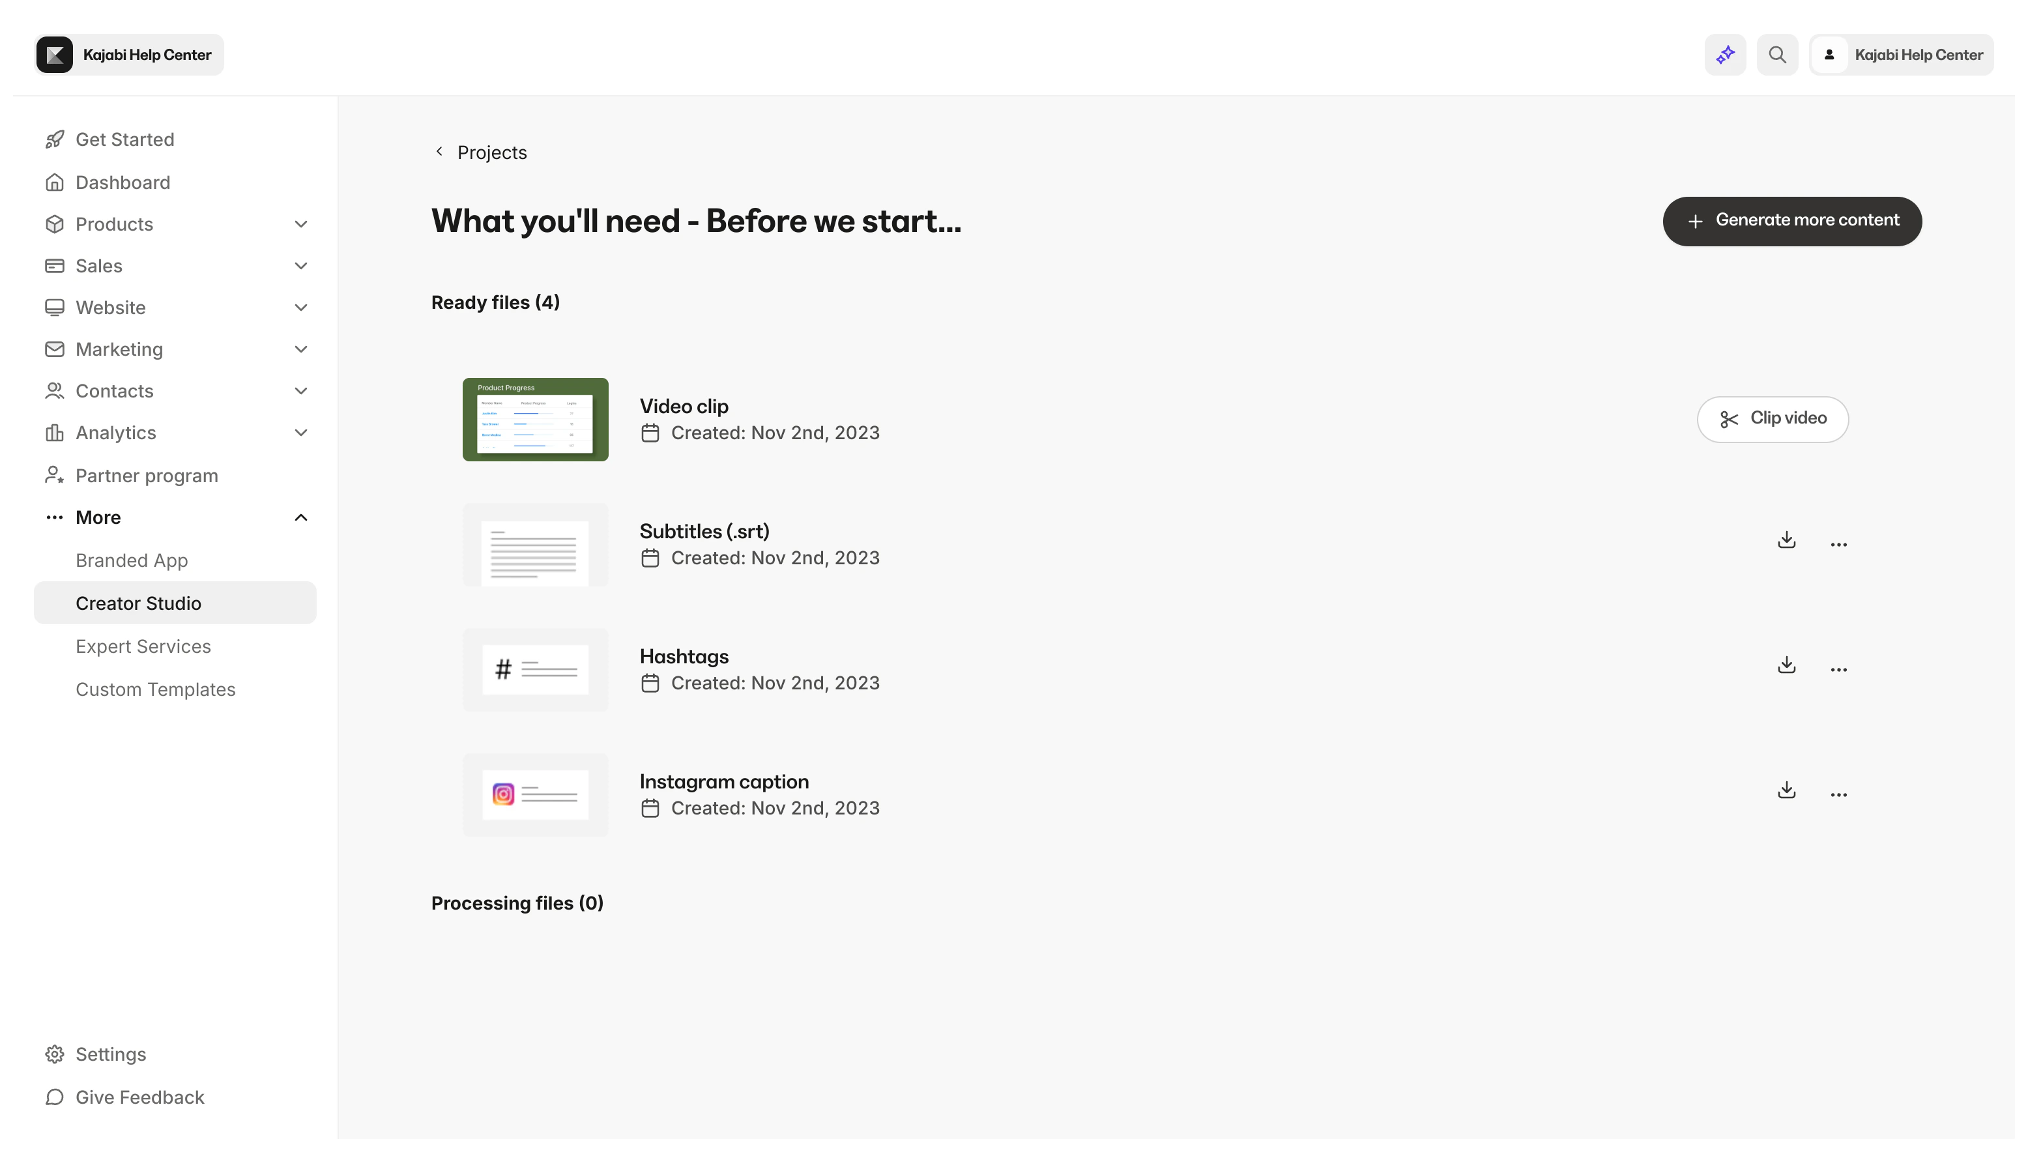Open the AI sparkle assistant icon

point(1725,54)
